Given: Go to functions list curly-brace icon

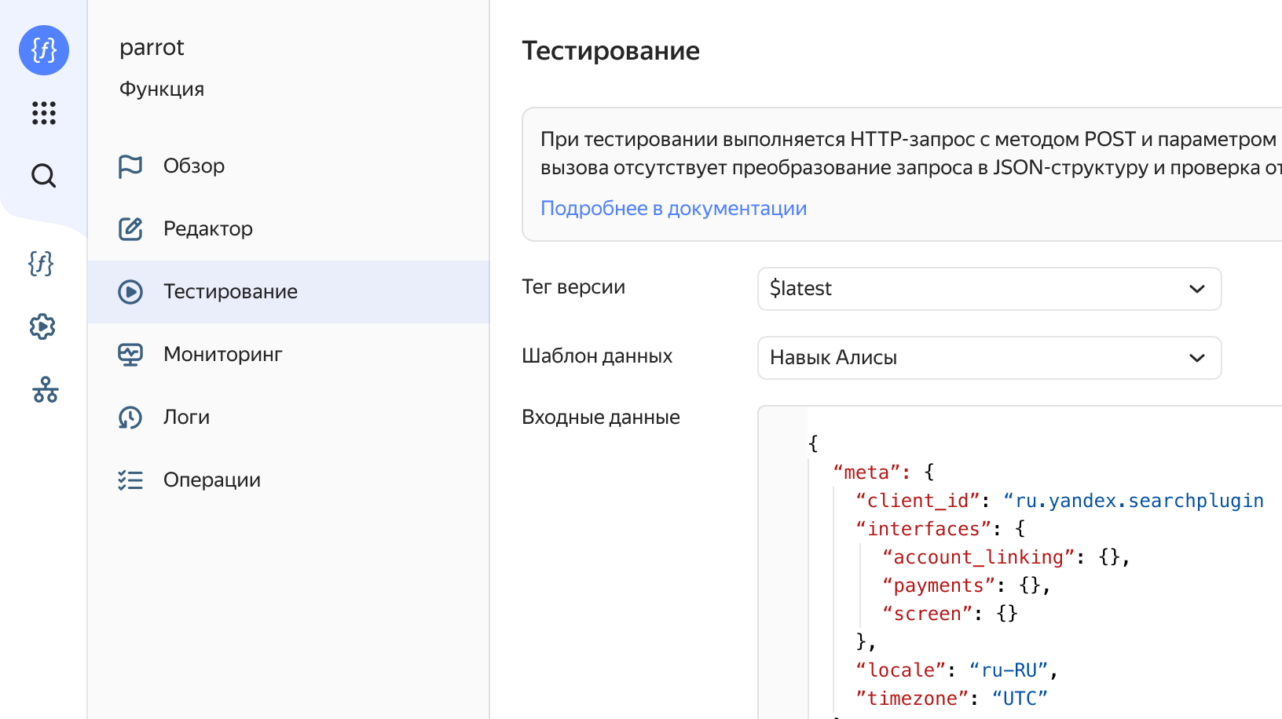Looking at the screenshot, I should (42, 264).
